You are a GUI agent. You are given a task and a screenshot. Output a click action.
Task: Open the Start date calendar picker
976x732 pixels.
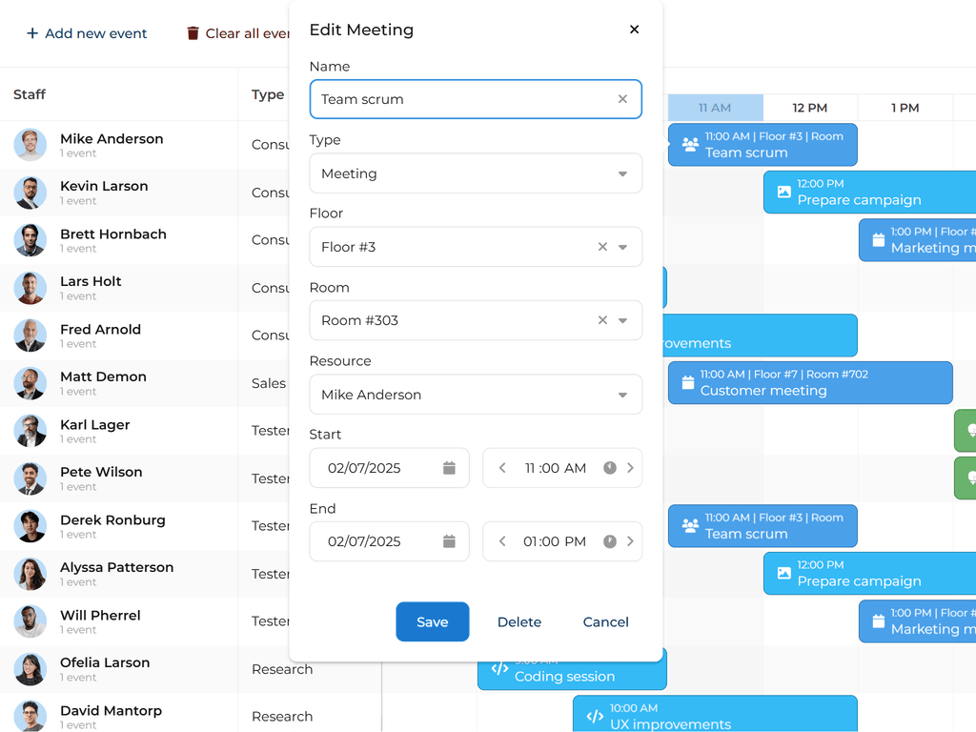[x=449, y=468]
